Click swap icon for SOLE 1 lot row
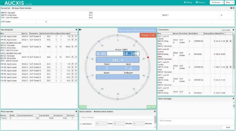Viewport: 236px width, 131px height. pos(76,40)
